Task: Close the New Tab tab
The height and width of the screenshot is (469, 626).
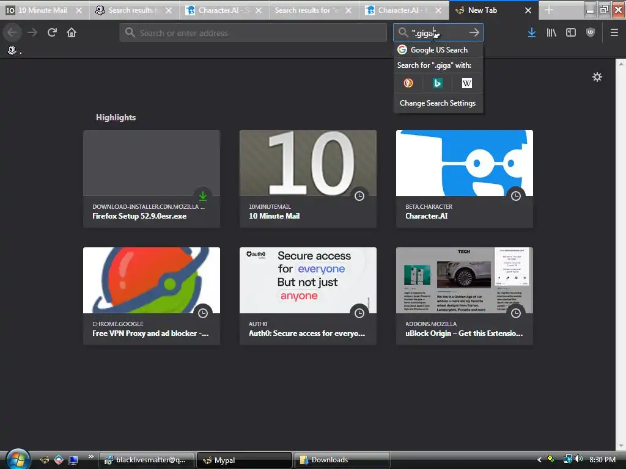Action: (x=528, y=10)
